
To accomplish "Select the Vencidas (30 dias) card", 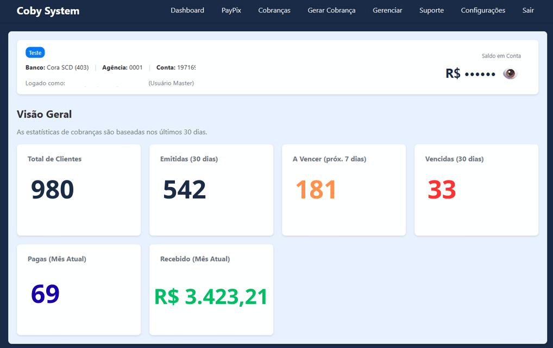I will coord(476,189).
